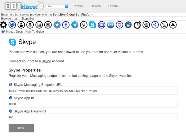The image size is (186, 137).
Task: Open the IRC hashtag icon
Action: pos(128,25)
